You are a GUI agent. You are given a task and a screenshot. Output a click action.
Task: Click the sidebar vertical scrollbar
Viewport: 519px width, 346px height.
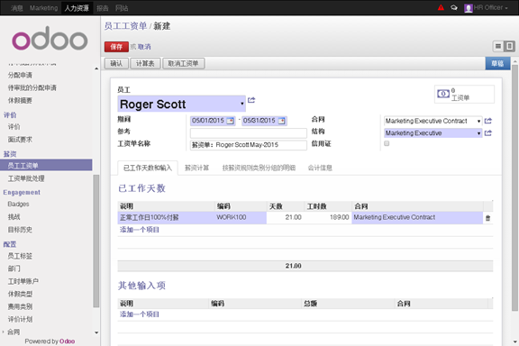96,241
